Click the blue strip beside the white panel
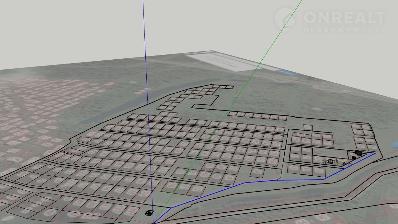Image resolution: width=398 pixels, height=224 pixels. point(287,72)
